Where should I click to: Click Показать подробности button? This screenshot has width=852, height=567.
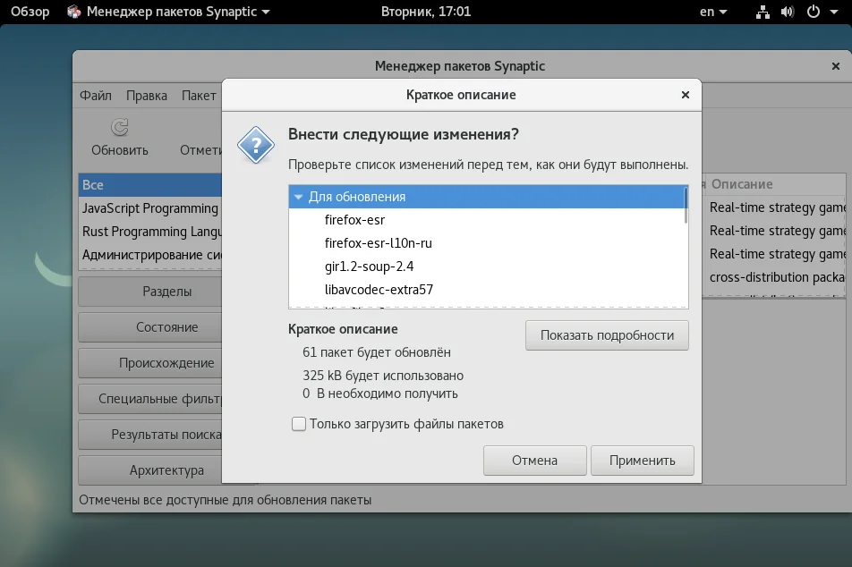tap(607, 335)
